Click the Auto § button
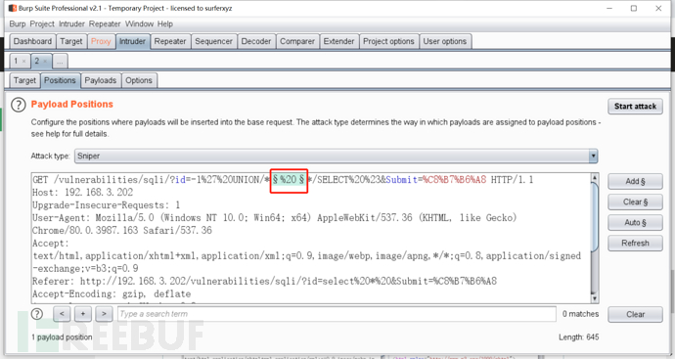Image resolution: width=675 pixels, height=359 pixels. pyautogui.click(x=635, y=223)
